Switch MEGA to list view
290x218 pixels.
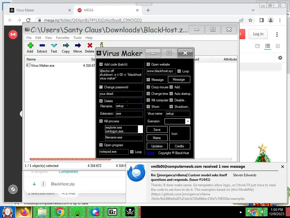[267, 46]
